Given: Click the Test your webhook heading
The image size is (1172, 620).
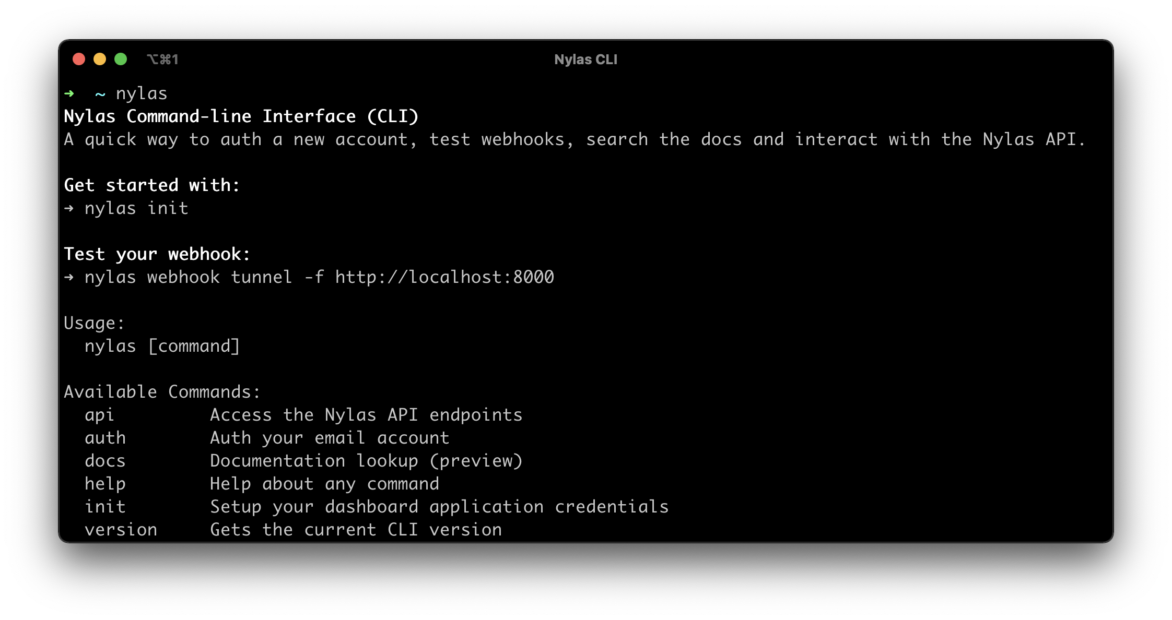Looking at the screenshot, I should tap(156, 254).
